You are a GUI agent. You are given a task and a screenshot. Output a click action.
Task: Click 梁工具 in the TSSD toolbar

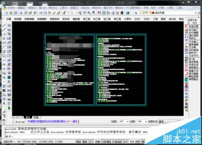[86, 19]
